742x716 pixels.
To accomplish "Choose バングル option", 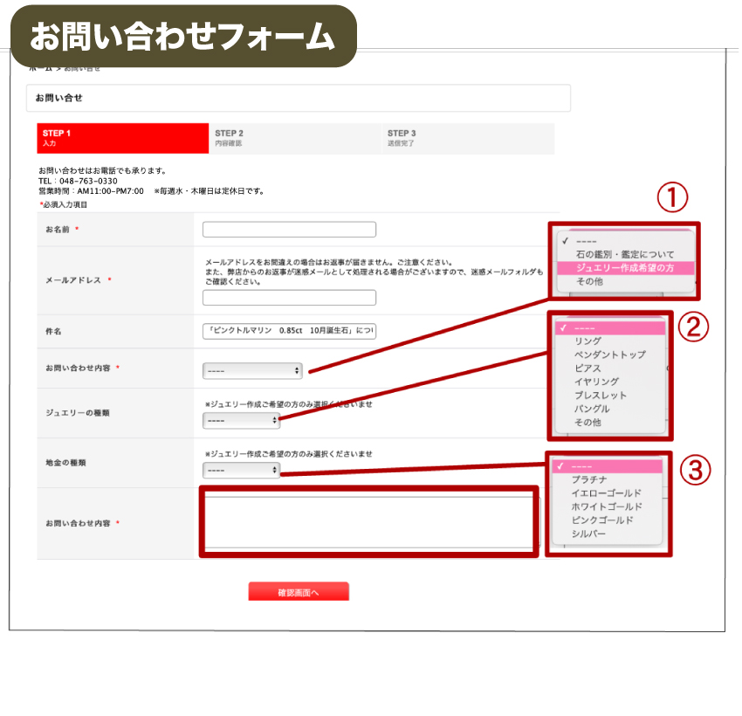I will [610, 409].
